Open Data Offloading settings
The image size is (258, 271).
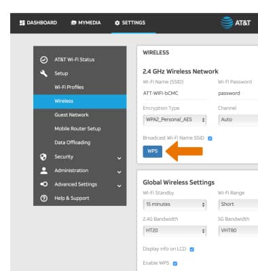(x=80, y=142)
